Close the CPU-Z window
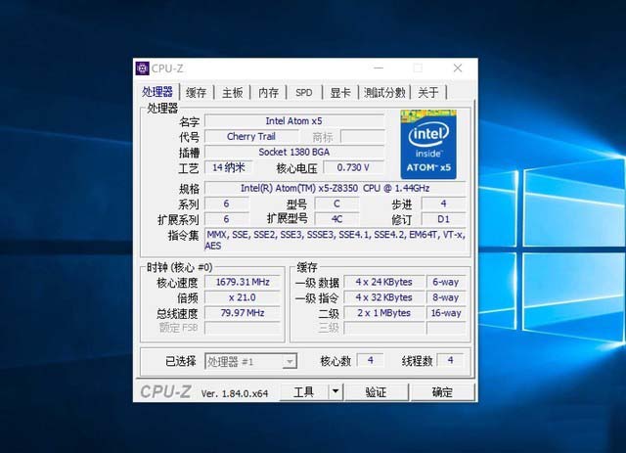This screenshot has width=626, height=453. click(x=457, y=68)
